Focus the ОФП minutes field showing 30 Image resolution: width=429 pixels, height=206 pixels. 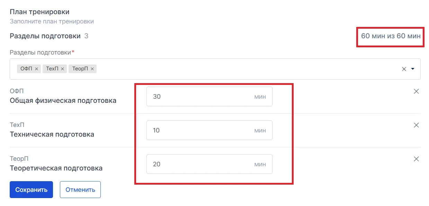[209, 97]
